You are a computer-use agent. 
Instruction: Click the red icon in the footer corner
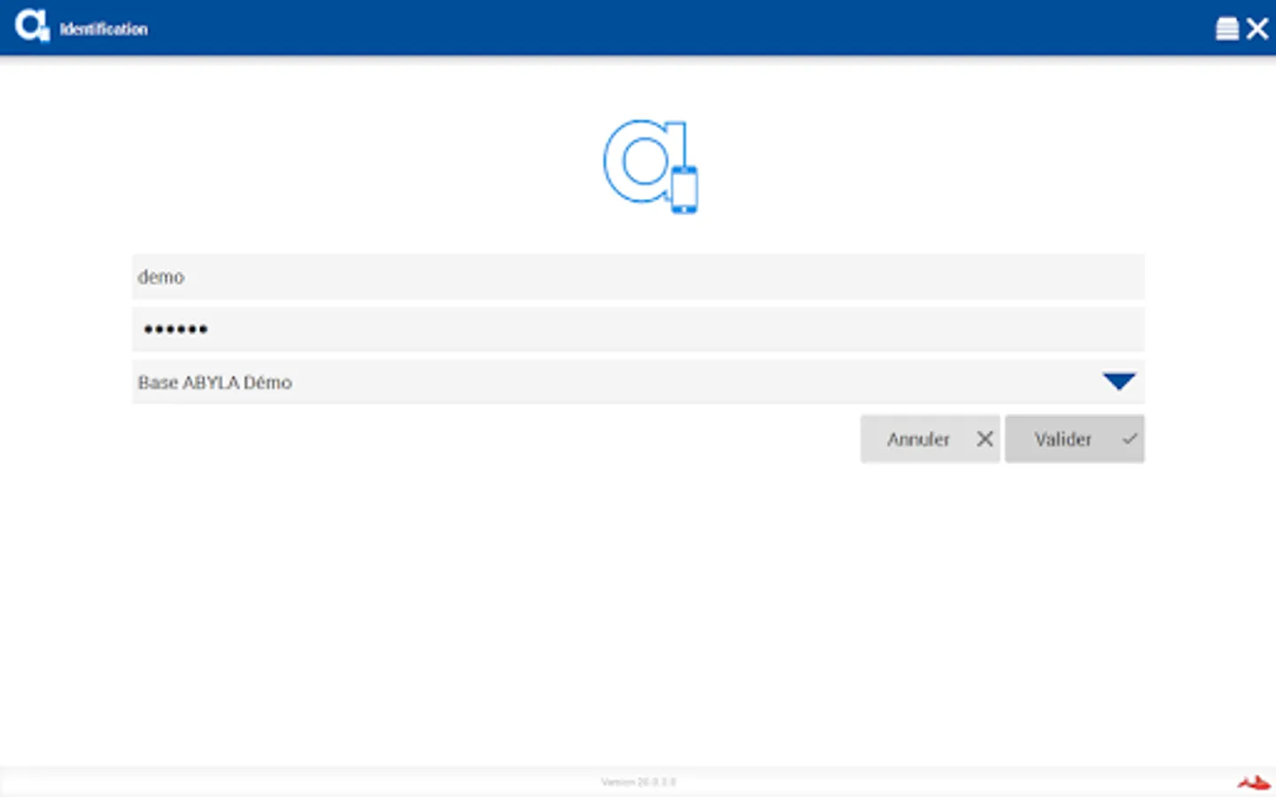1254,783
